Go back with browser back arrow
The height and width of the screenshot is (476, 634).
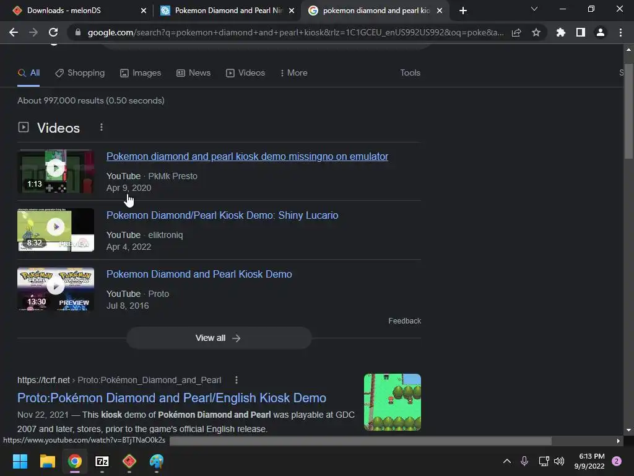point(14,32)
